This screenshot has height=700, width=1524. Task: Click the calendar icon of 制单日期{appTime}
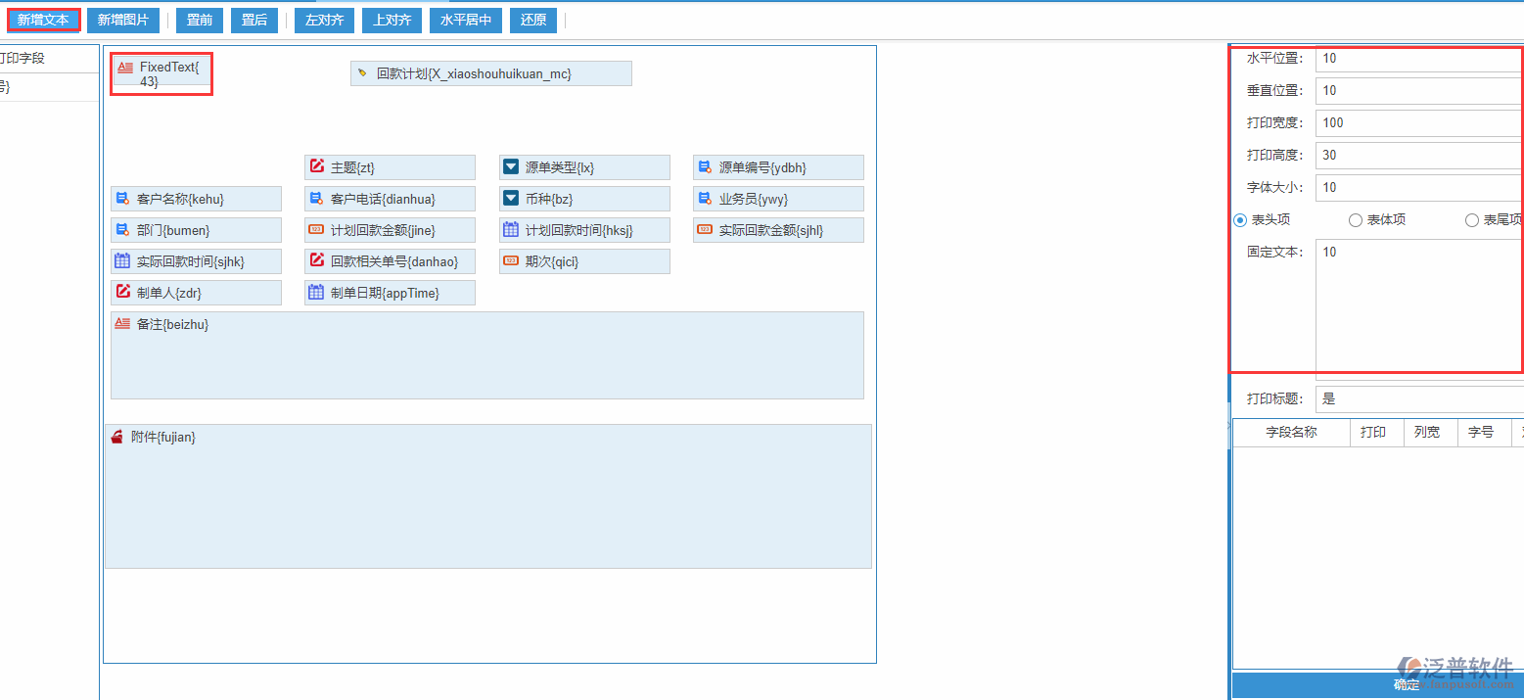[316, 293]
